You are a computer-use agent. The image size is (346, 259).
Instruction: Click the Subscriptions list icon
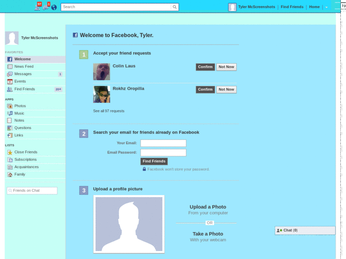10,160
